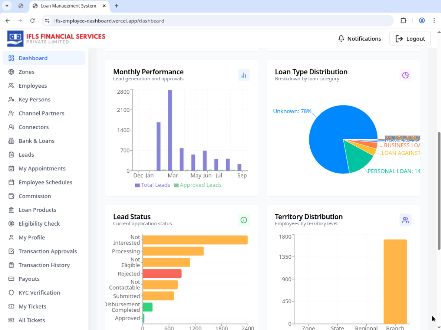Image resolution: width=441 pixels, height=330 pixels.
Task: Click the browser profile avatar icon
Action: pos(422,21)
